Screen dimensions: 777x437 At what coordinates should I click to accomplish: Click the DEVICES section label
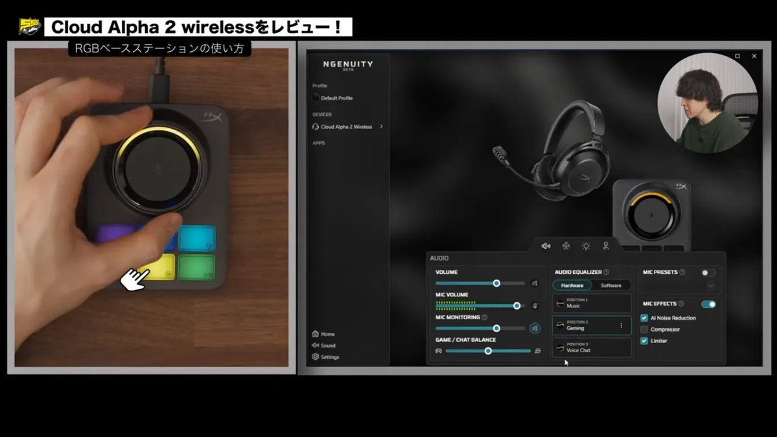[322, 115]
